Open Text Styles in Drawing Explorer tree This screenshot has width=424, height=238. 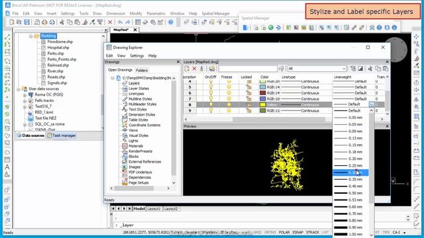pyautogui.click(x=137, y=110)
